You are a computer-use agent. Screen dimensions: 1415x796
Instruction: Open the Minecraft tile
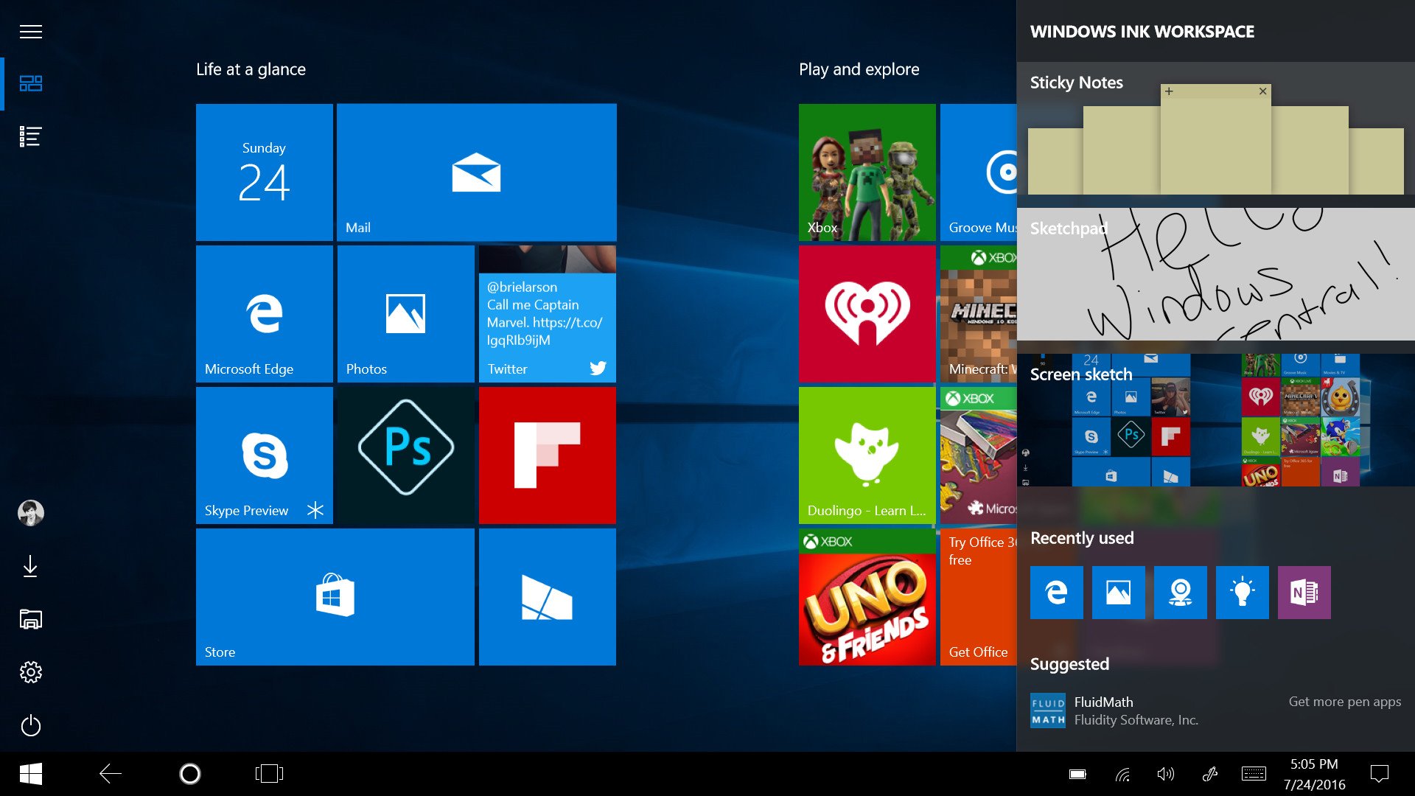pyautogui.click(x=979, y=314)
